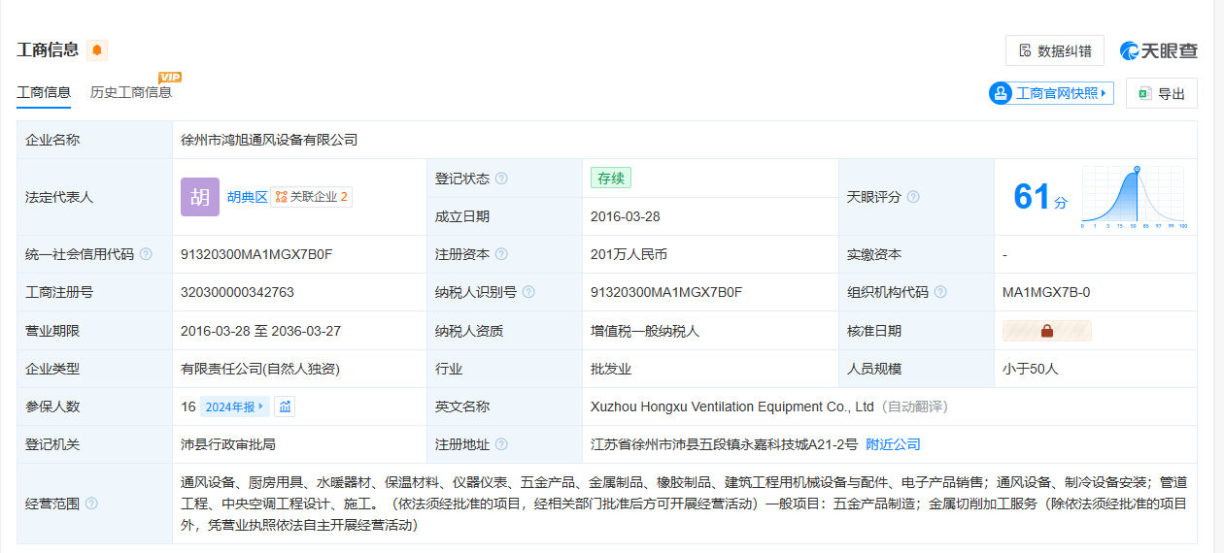Click registered capital 201万人民币

point(629,254)
